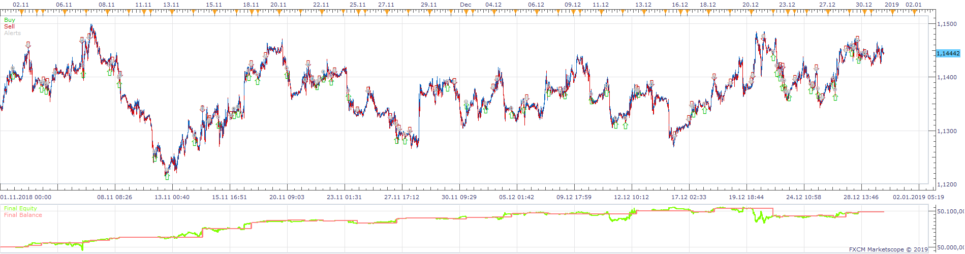Image resolution: width=965 pixels, height=254 pixels.
Task: Click the 06.11 date on top axis
Action: [64, 5]
